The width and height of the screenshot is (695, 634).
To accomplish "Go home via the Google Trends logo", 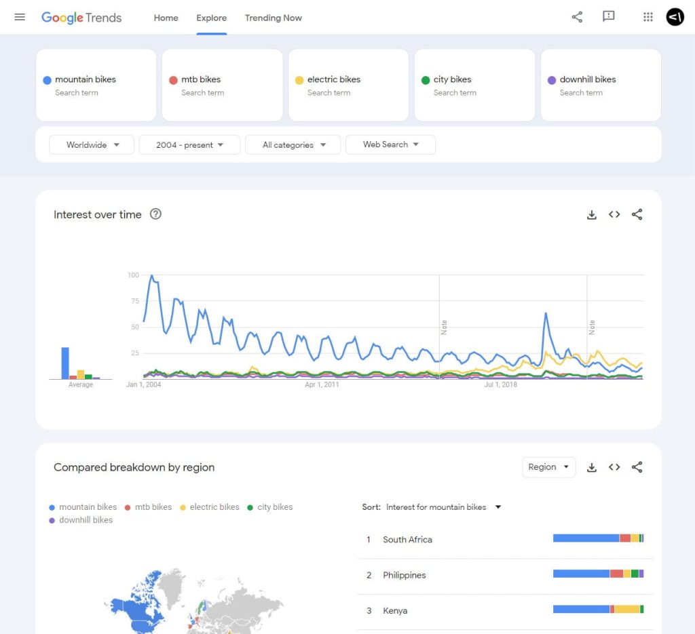I will [x=81, y=18].
